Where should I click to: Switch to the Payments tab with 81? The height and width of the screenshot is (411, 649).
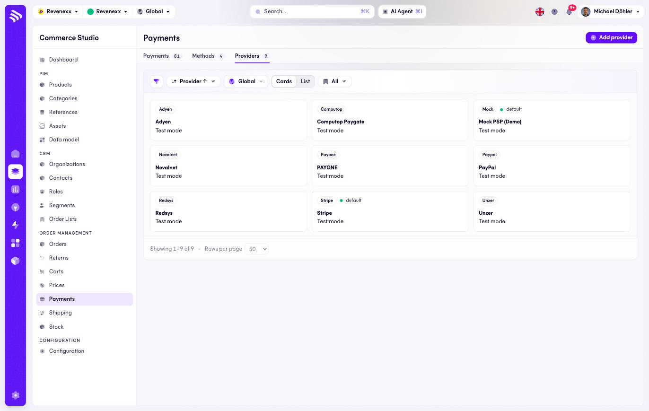click(162, 56)
